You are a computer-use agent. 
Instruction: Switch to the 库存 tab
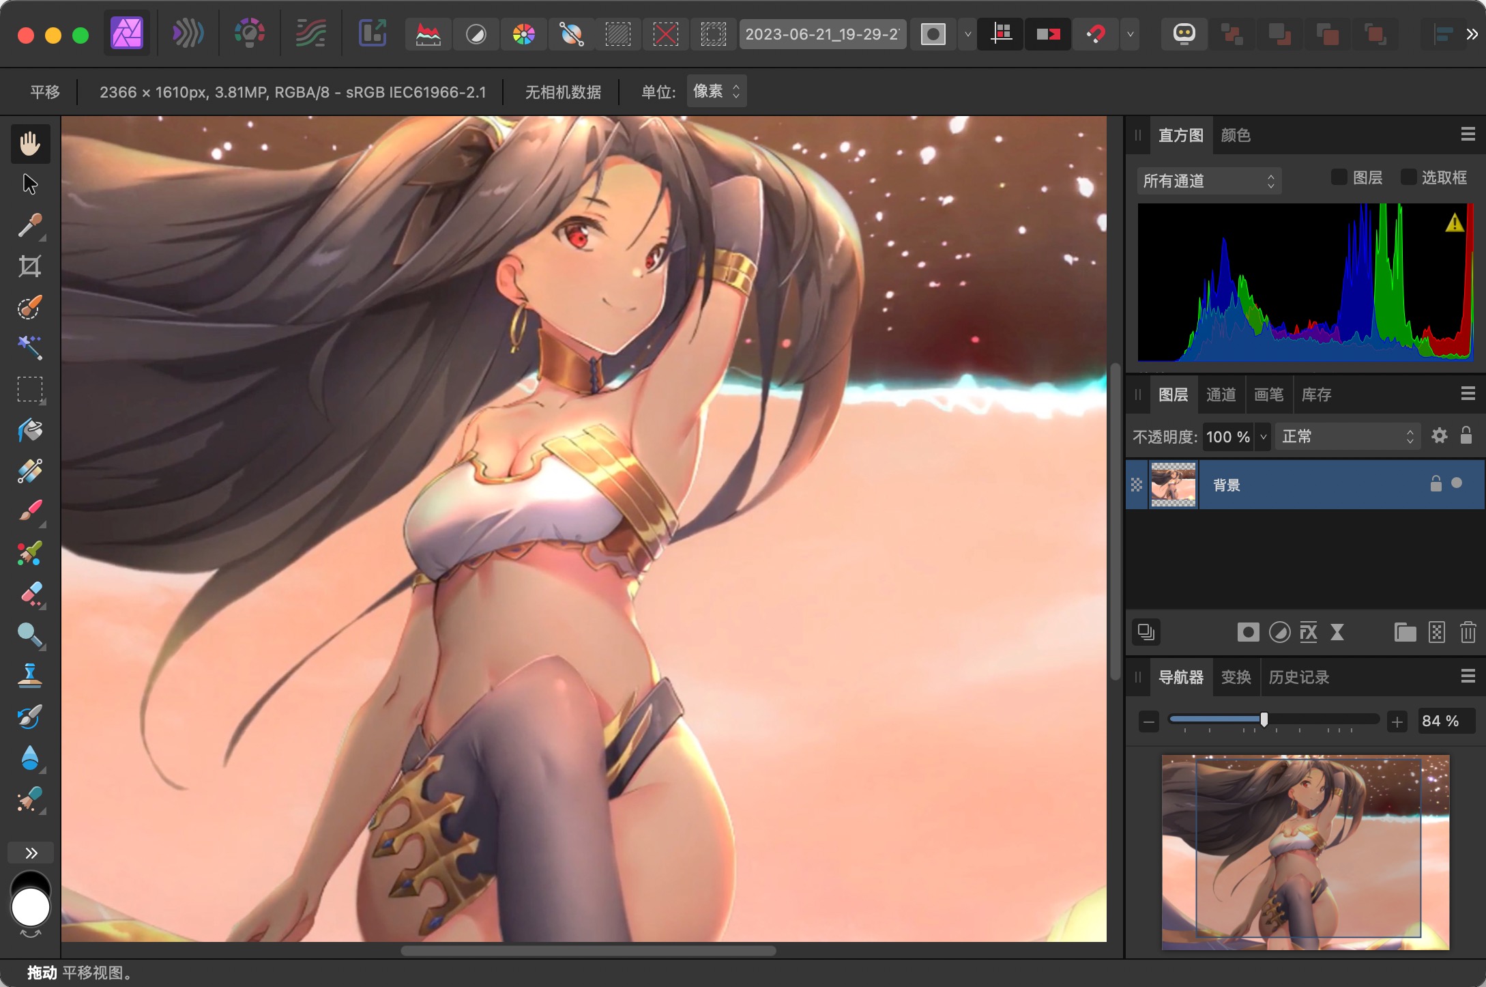click(1317, 395)
